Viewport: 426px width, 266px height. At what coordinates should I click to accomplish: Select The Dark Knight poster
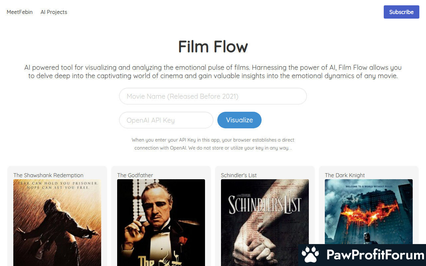tap(369, 212)
